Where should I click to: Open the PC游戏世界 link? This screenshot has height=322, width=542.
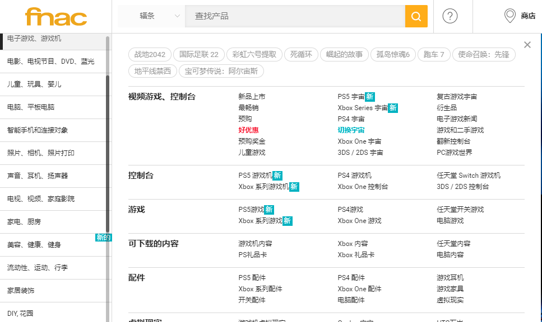454,153
